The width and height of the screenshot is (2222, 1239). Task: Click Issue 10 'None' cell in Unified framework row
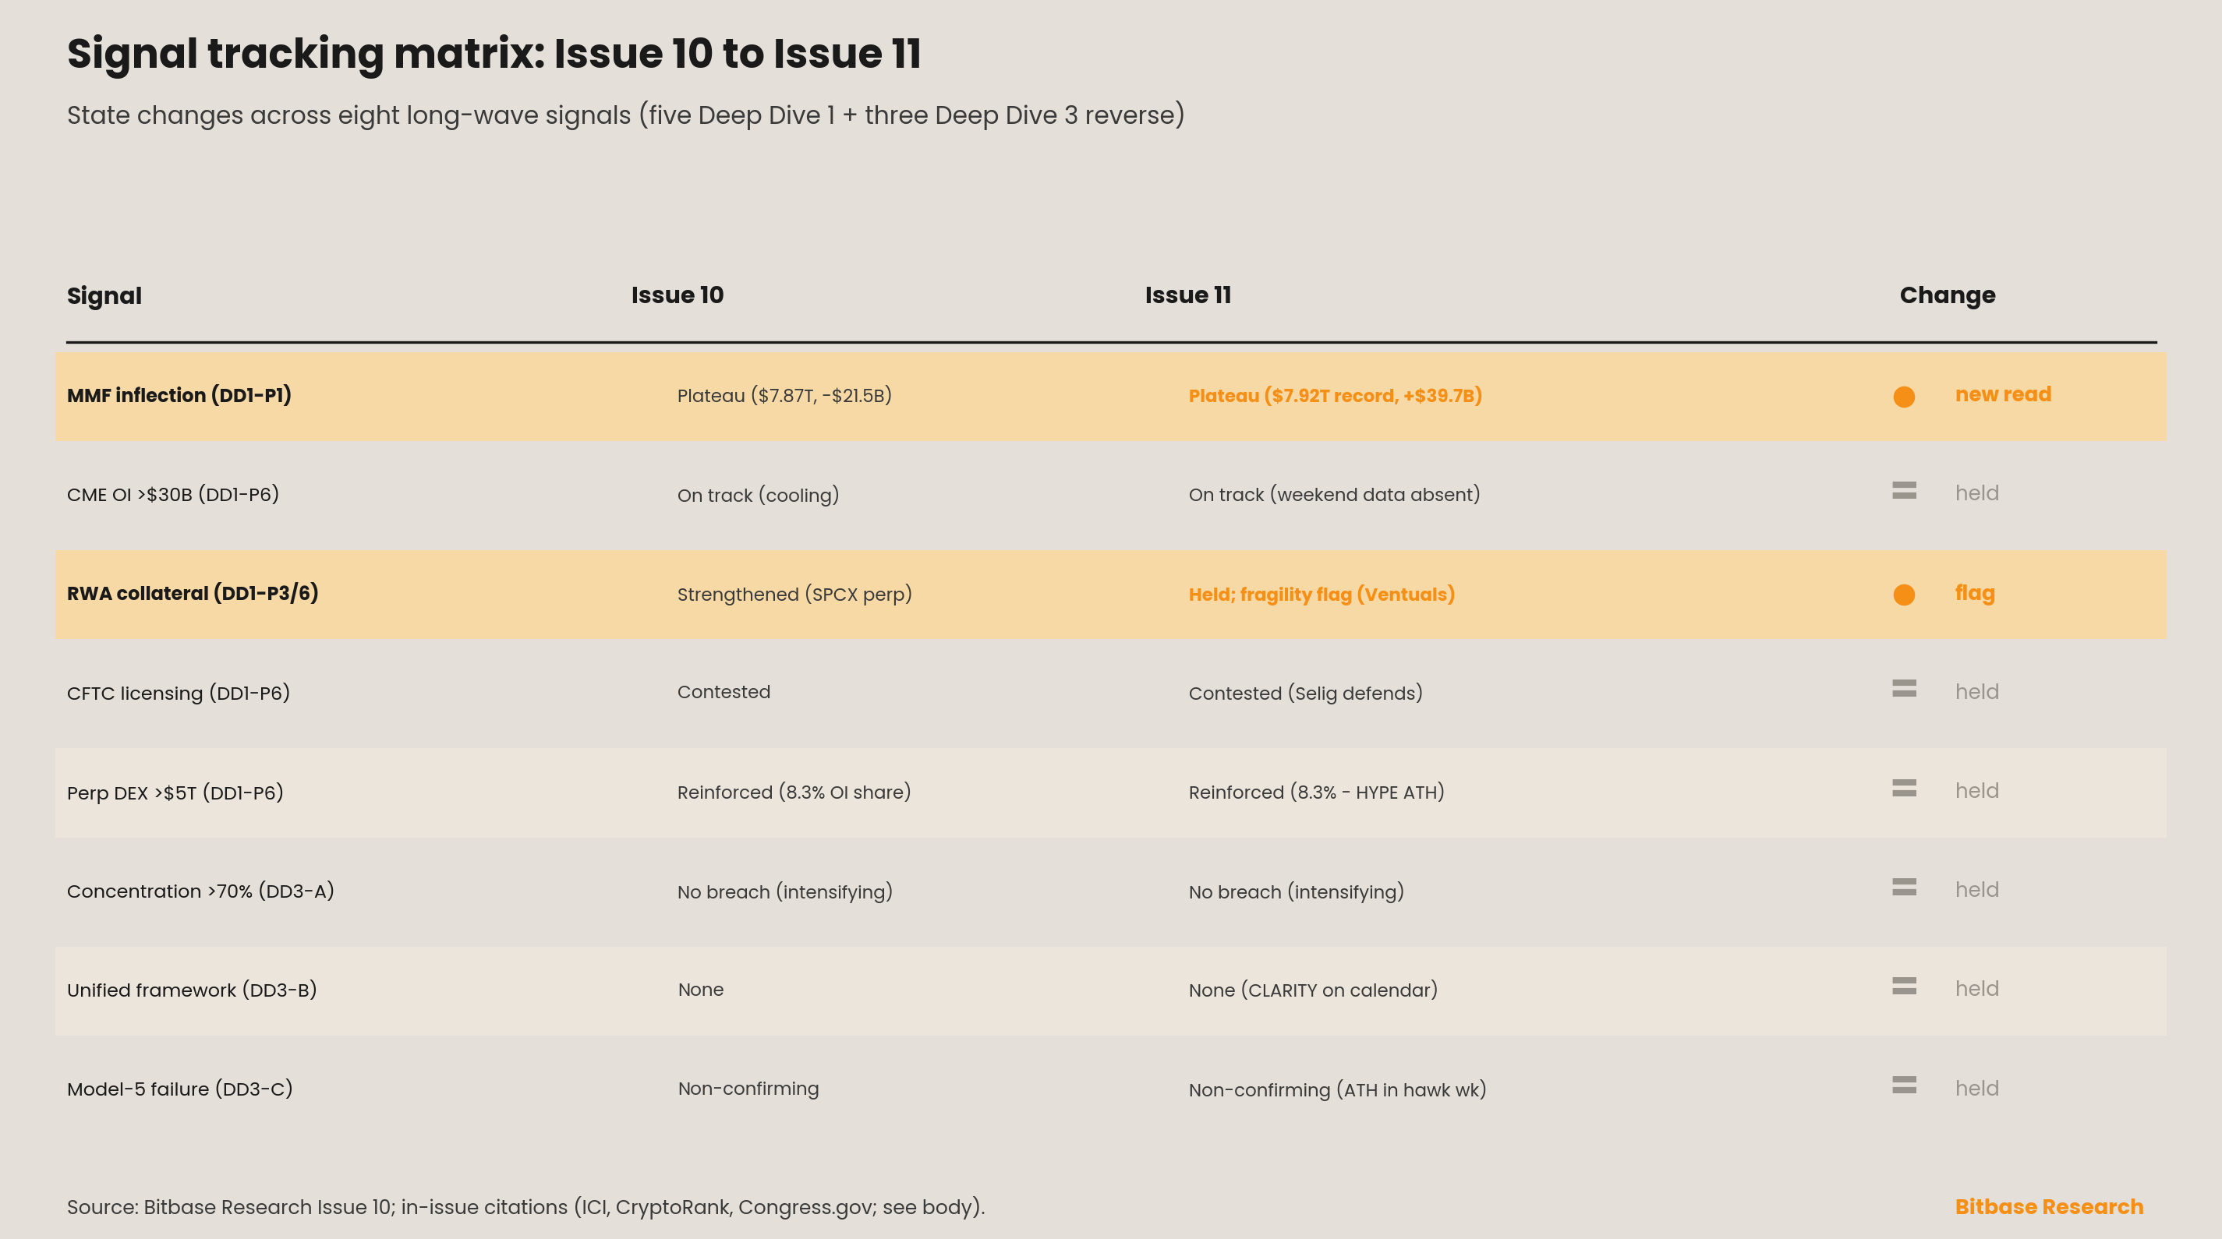point(700,990)
